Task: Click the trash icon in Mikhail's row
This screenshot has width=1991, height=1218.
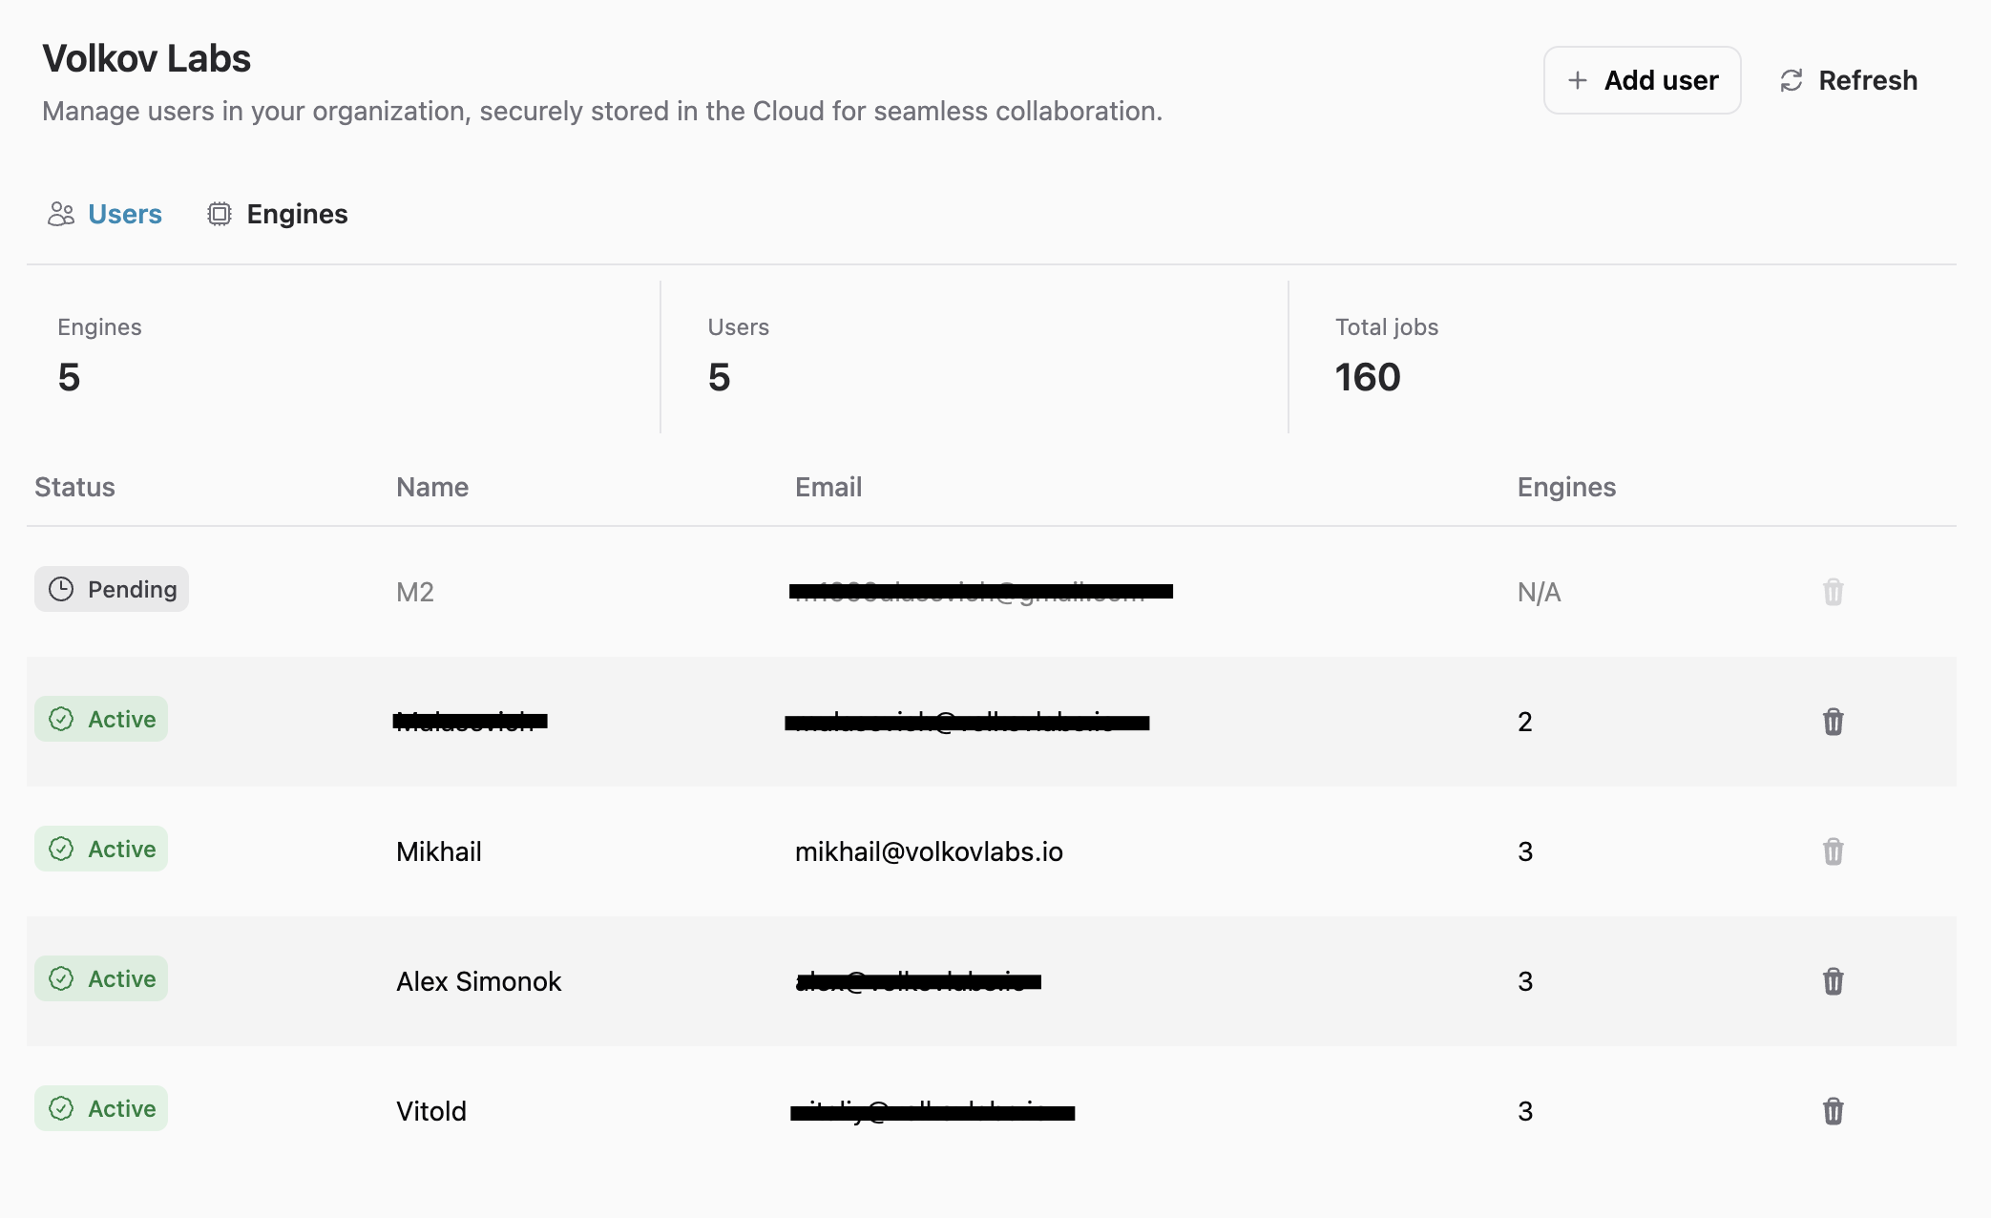Action: (x=1833, y=851)
